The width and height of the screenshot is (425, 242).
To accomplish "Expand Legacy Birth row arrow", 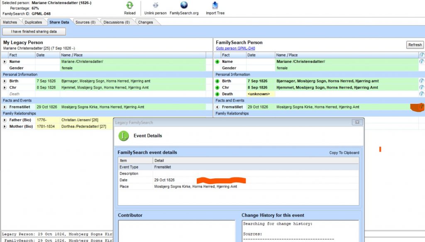I will pos(5,81).
